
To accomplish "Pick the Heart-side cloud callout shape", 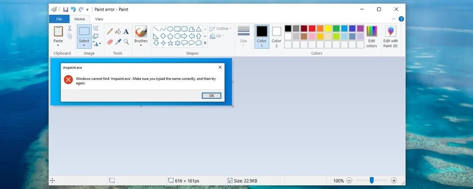I will point(199,43).
